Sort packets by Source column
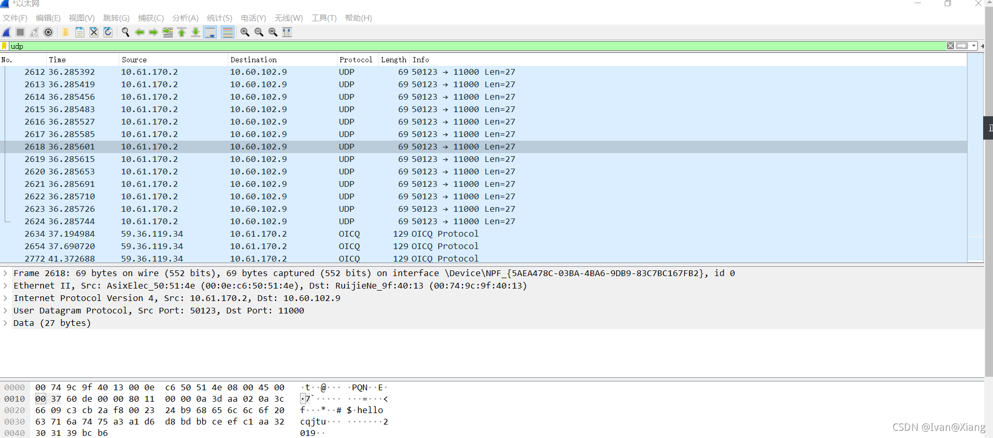This screenshot has height=438, width=993. click(173, 60)
